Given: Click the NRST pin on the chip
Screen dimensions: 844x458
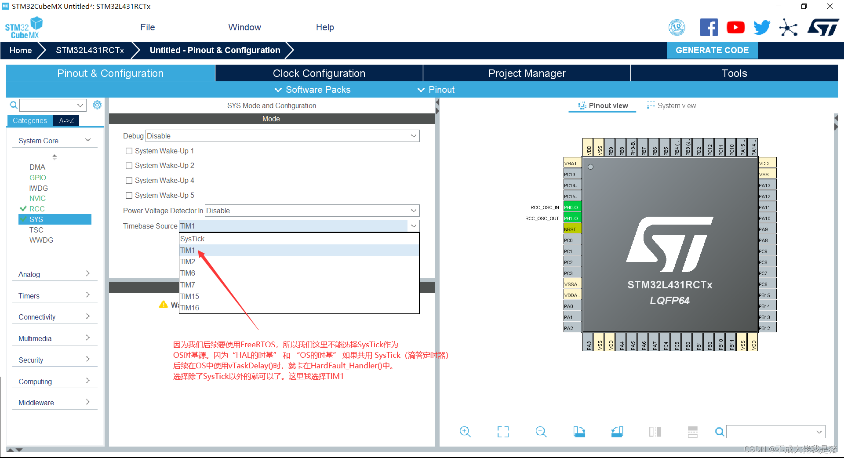Looking at the screenshot, I should pos(572,229).
